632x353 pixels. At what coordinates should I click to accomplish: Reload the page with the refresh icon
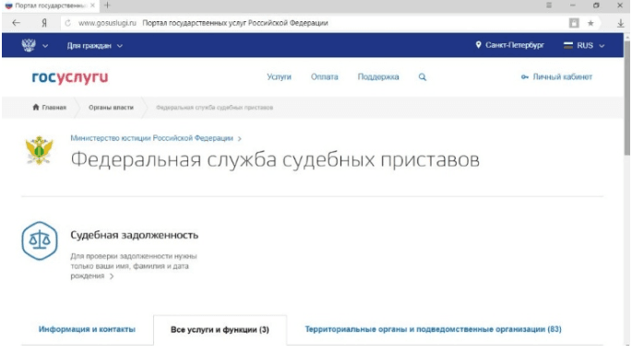tap(67, 23)
